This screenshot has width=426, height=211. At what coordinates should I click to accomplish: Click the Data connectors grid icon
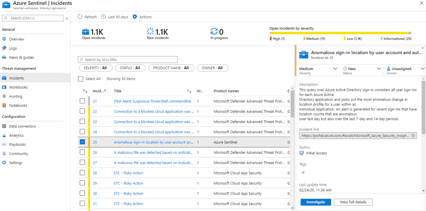click(4, 126)
